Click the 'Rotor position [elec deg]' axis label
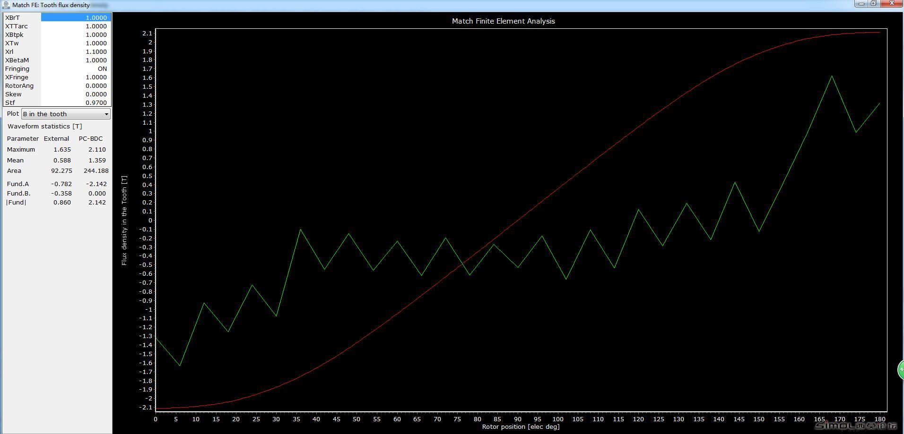 521,426
